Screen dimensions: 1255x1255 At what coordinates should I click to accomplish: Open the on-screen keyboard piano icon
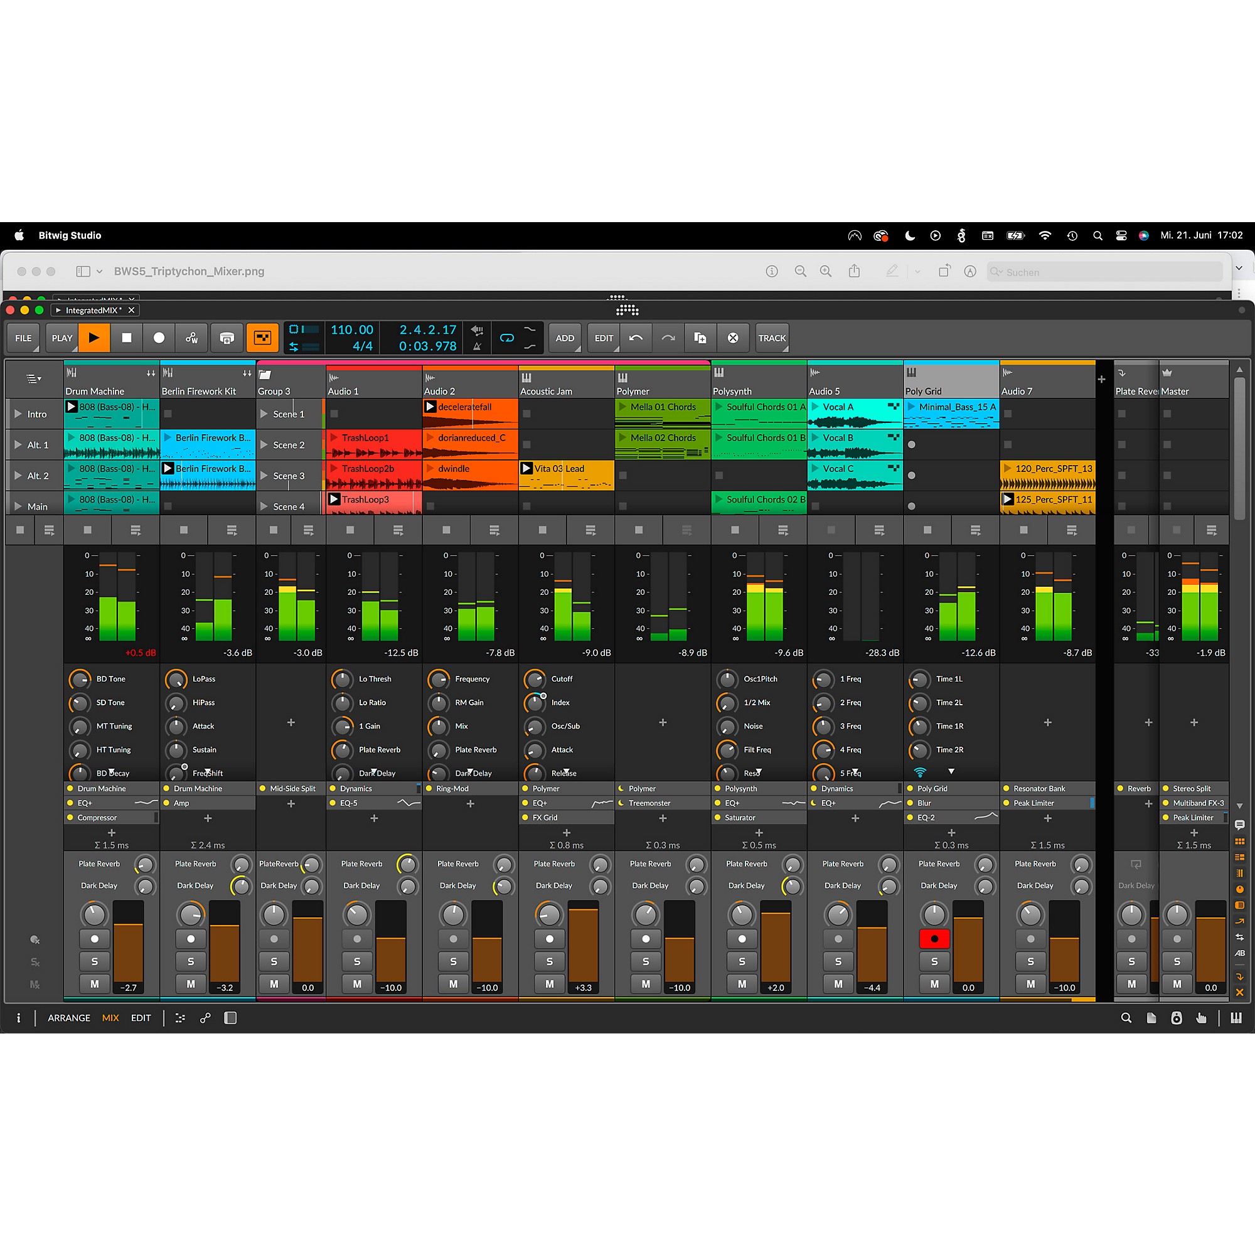click(x=1236, y=1018)
